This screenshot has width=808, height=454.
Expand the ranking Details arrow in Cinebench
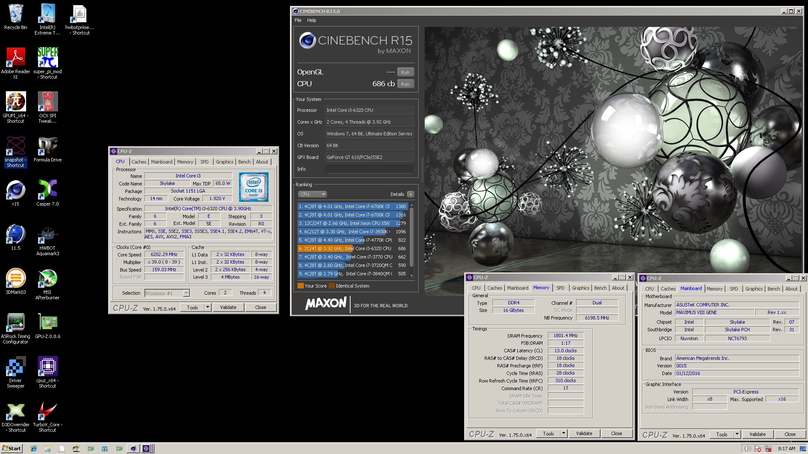(411, 194)
